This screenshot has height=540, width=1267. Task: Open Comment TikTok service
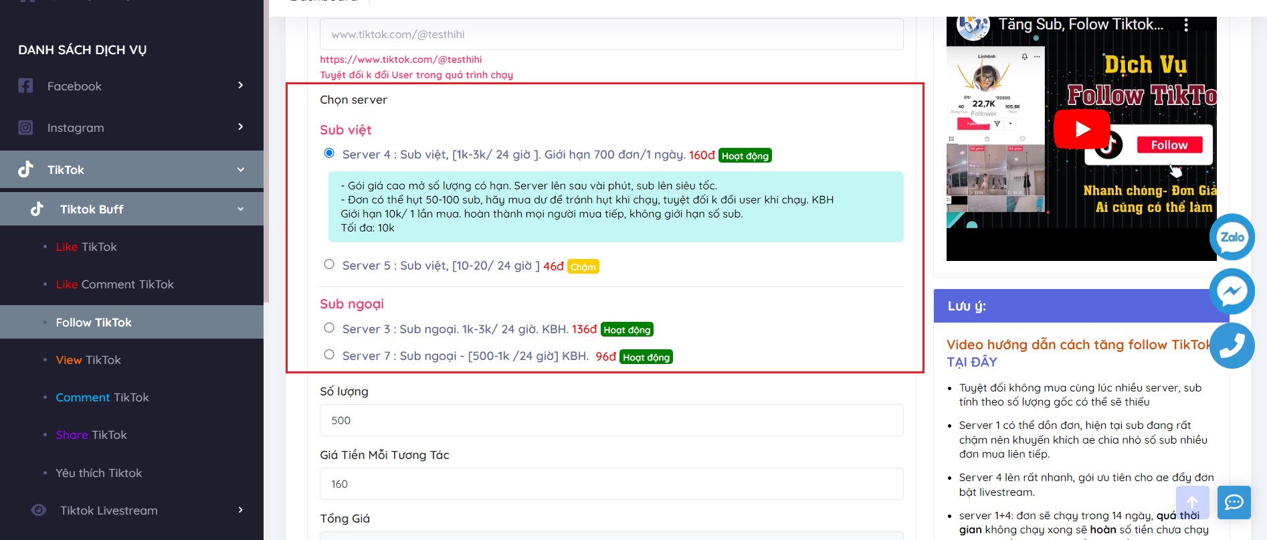[x=102, y=397]
